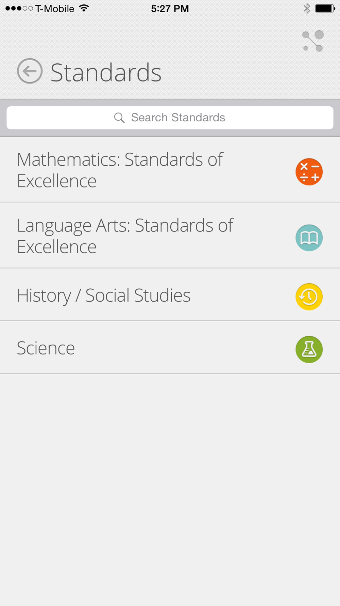Click the magnifying glass search icon
The width and height of the screenshot is (340, 606).
(119, 118)
